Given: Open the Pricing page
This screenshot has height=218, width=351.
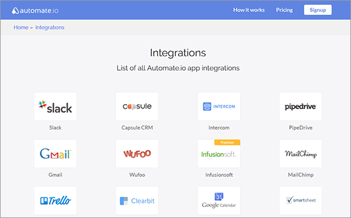Looking at the screenshot, I should 284,10.
